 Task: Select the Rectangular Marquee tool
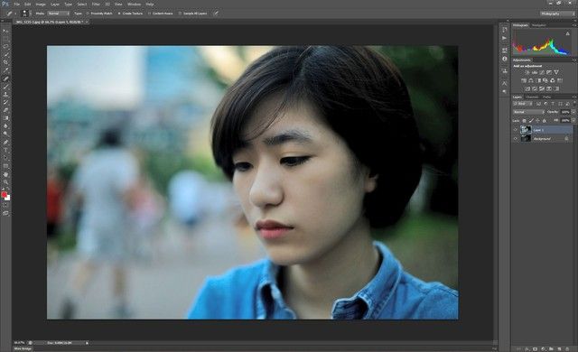[x=5, y=39]
